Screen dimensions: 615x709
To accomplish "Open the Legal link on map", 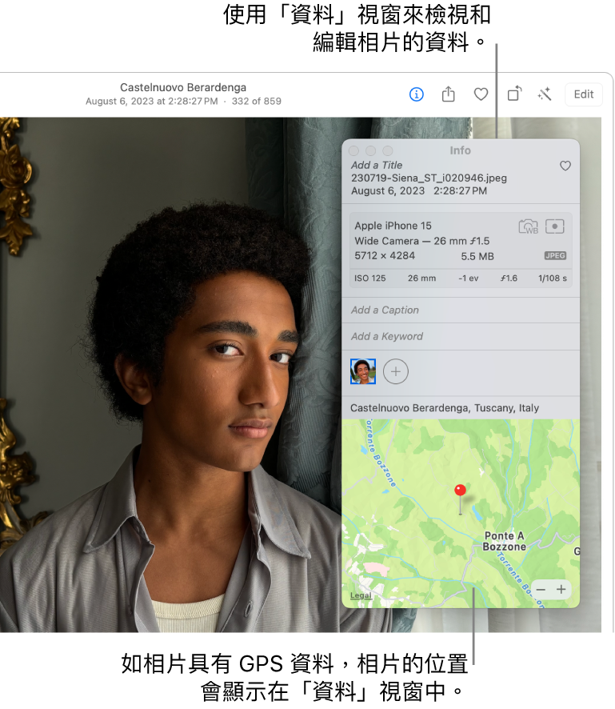I will pos(361,595).
